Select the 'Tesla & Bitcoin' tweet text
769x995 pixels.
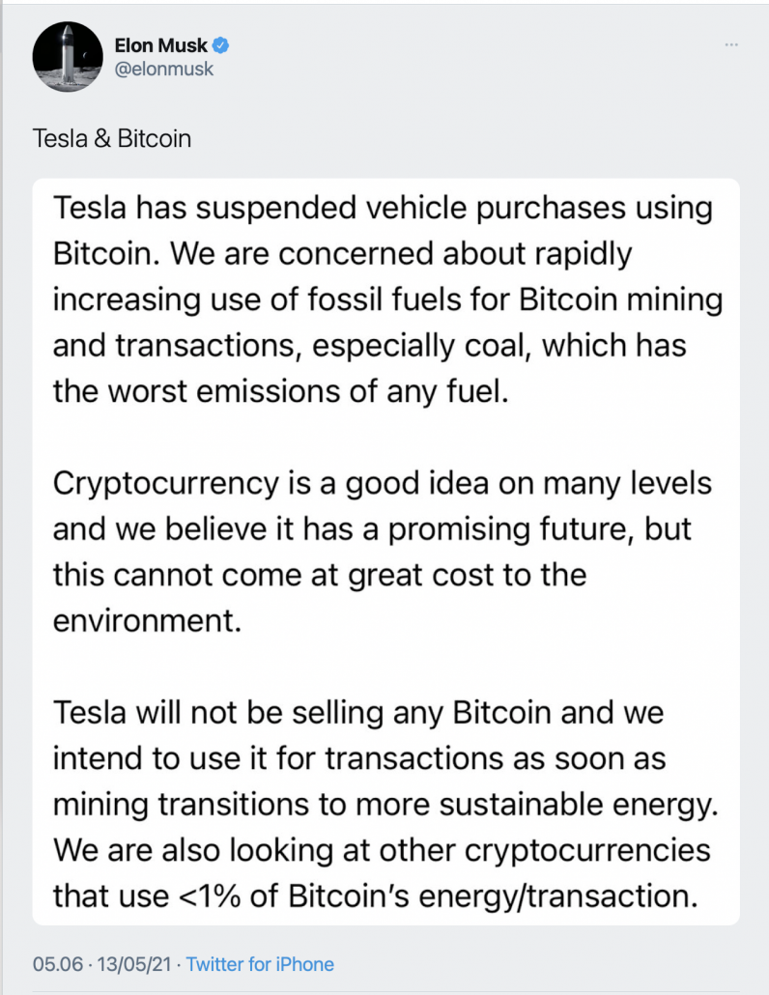(x=112, y=138)
